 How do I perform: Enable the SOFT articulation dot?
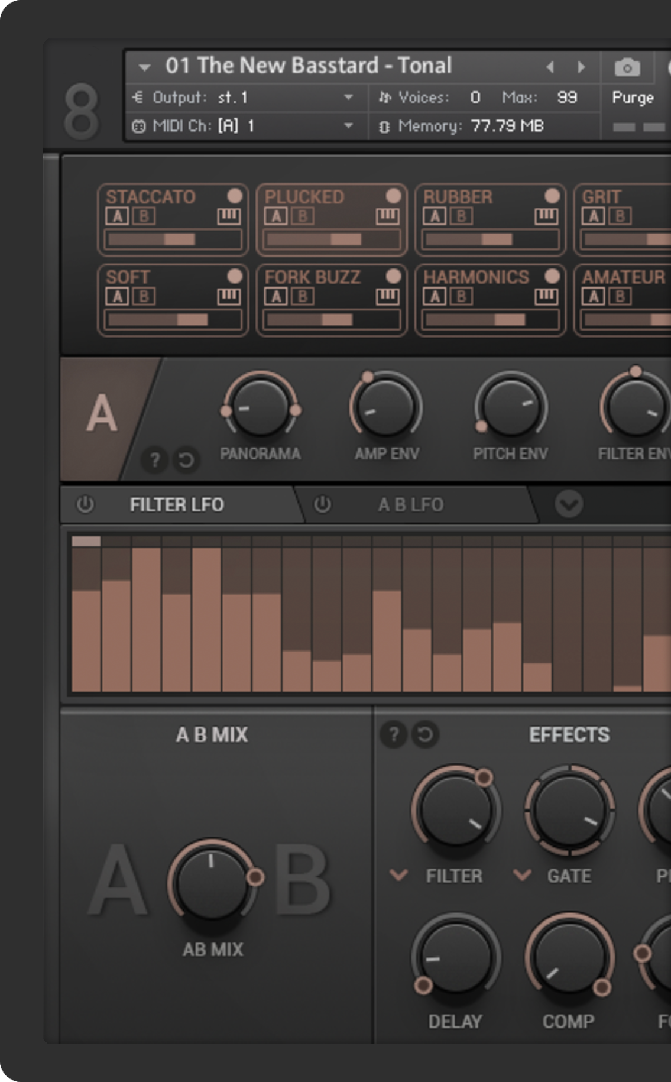pos(235,276)
